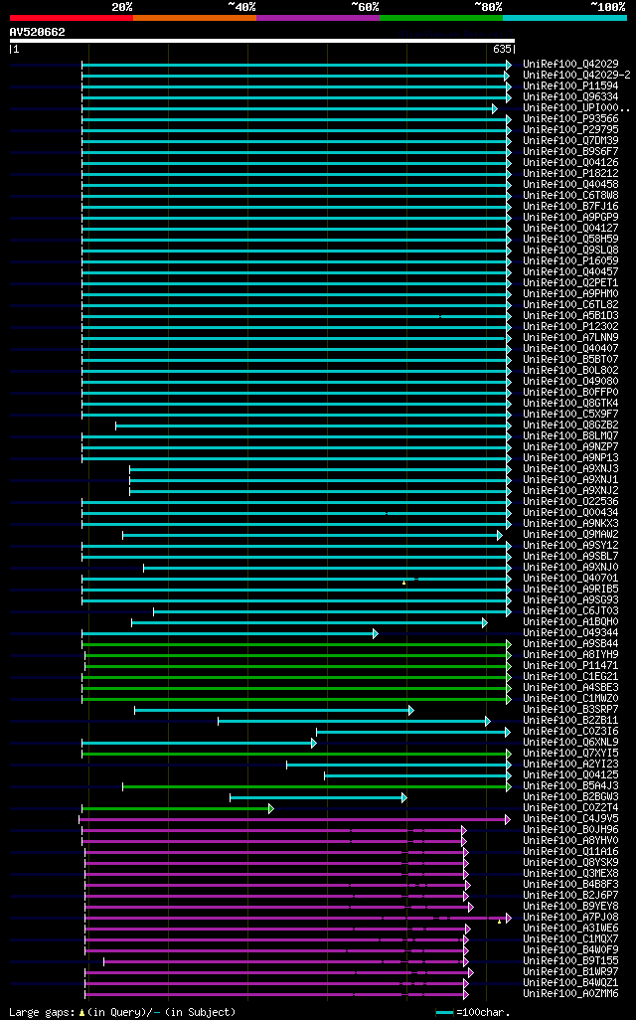Select the UniRef100_Q9SLQ8 label
The width and height of the screenshot is (636, 1020).
click(571, 250)
